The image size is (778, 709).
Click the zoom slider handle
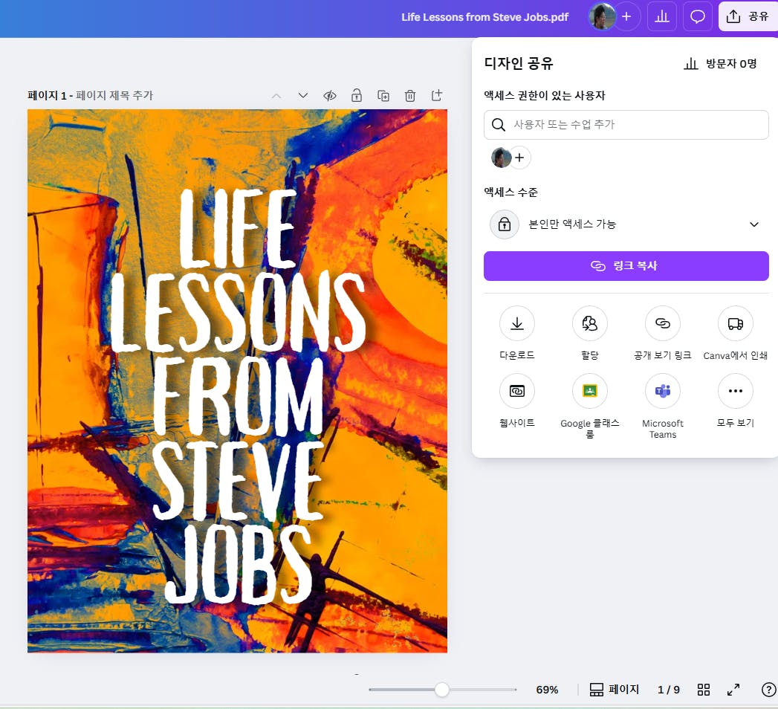coord(441,690)
